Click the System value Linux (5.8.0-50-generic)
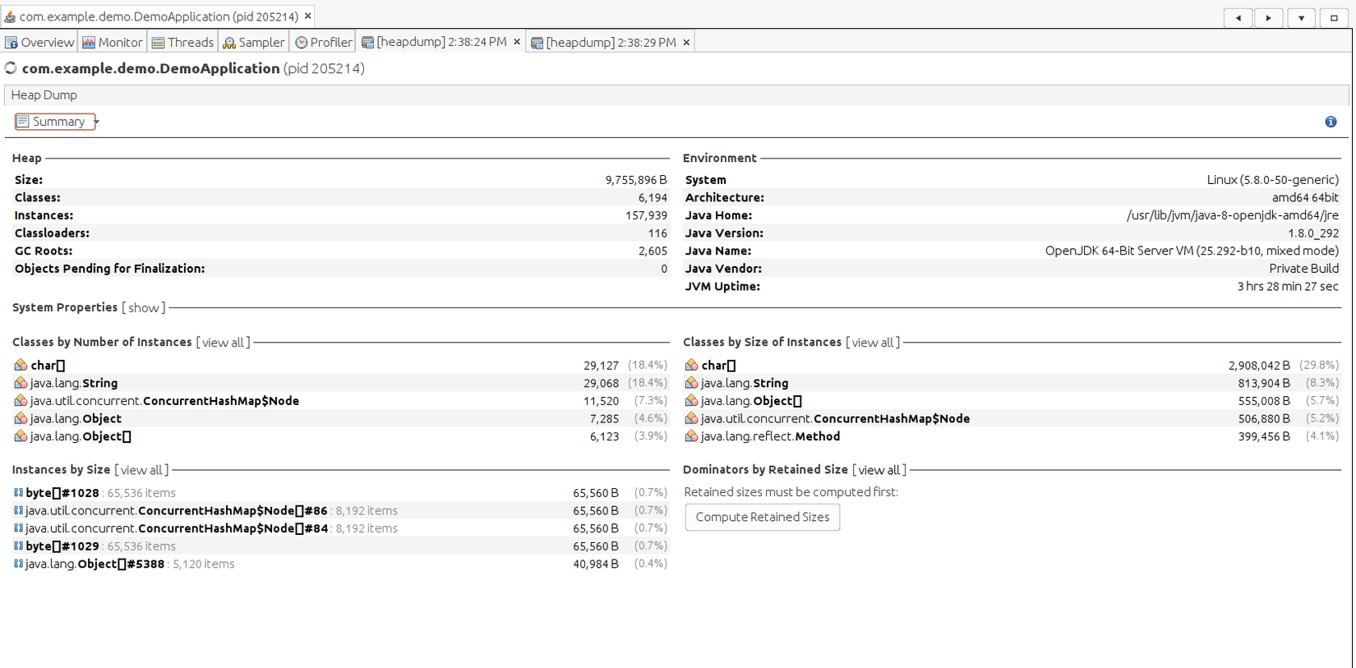 (1273, 180)
